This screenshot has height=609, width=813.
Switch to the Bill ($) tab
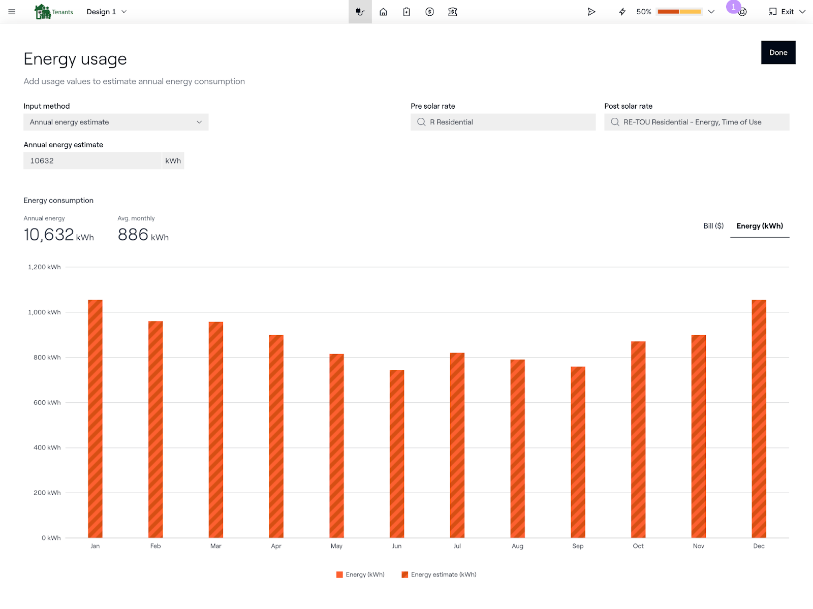point(713,226)
